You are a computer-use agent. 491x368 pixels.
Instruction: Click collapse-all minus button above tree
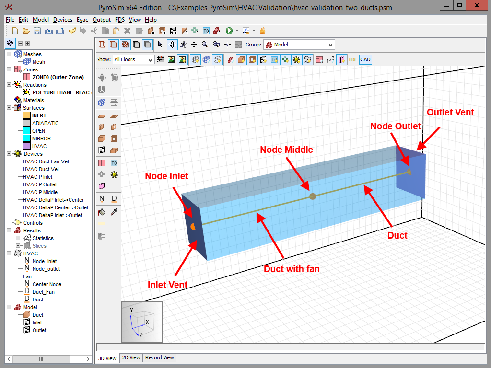(x=20, y=43)
